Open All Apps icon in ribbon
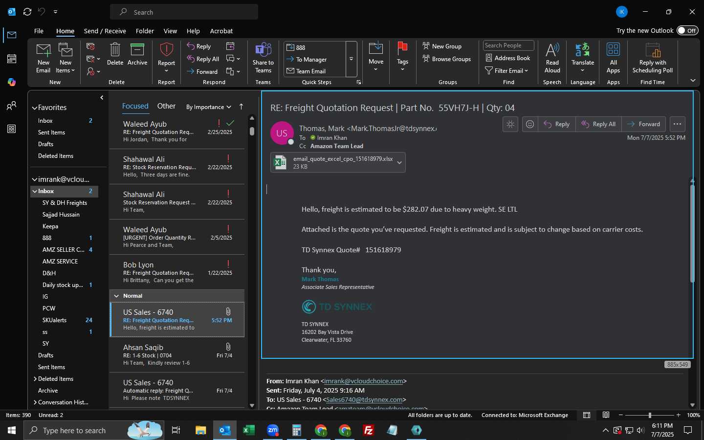Screen dimensions: 704x440 613,50
